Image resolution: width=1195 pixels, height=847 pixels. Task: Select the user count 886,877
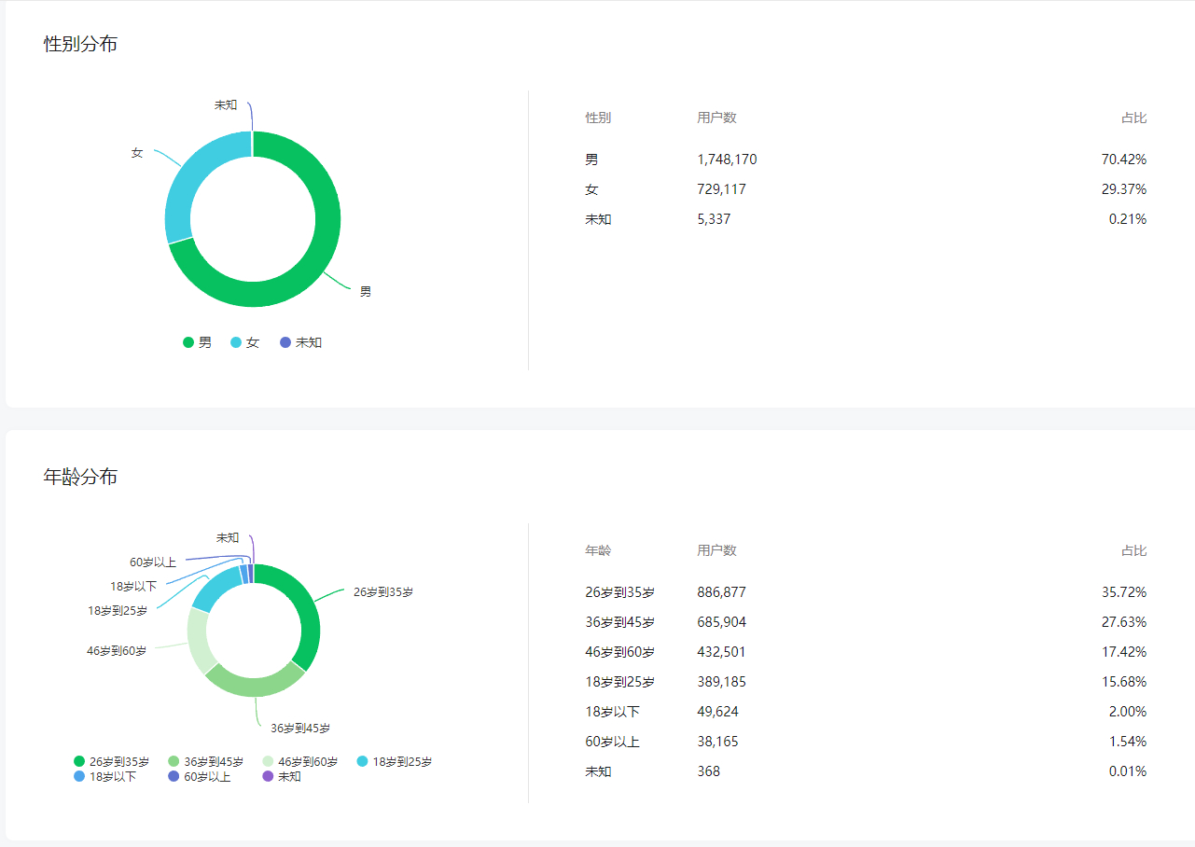(721, 592)
